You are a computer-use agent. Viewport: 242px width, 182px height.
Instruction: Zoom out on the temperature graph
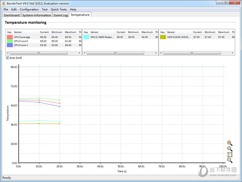[x=230, y=149]
